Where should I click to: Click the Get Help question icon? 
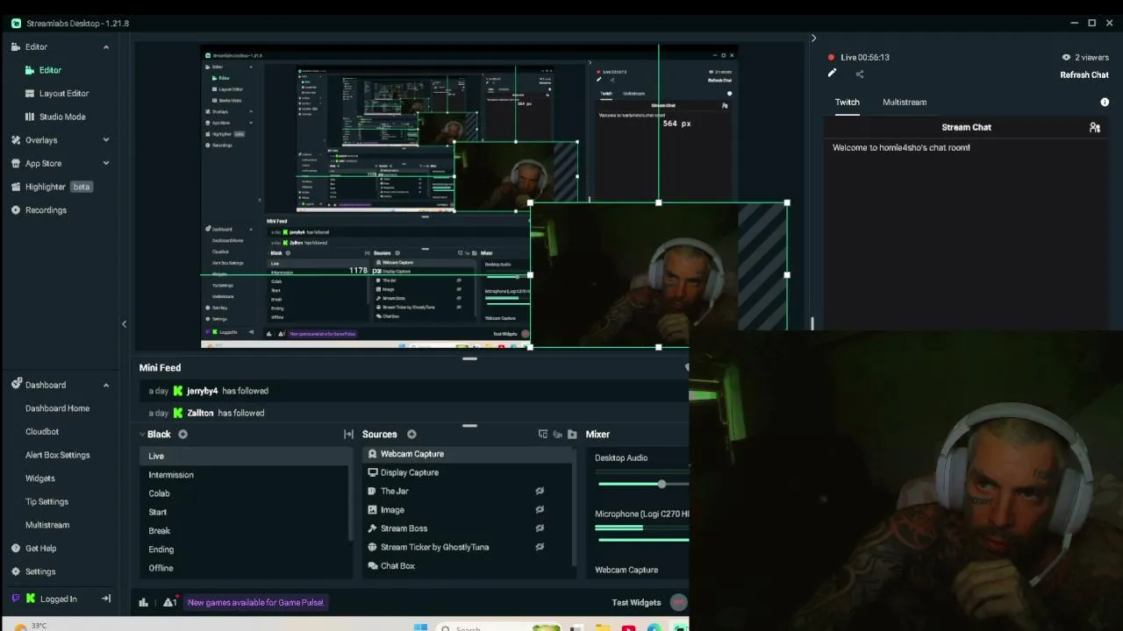(16, 549)
